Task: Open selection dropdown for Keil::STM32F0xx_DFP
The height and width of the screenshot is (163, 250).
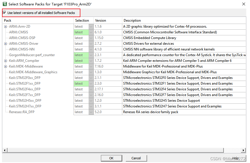Action: (x=91, y=78)
